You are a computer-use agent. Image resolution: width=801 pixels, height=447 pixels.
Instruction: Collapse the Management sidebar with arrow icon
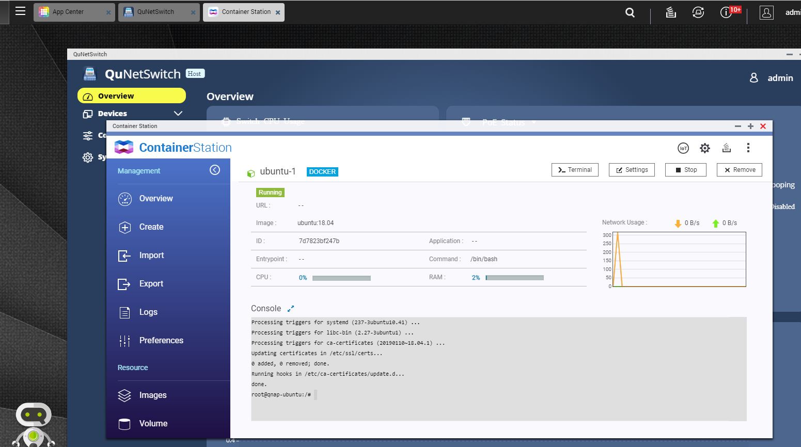click(215, 170)
